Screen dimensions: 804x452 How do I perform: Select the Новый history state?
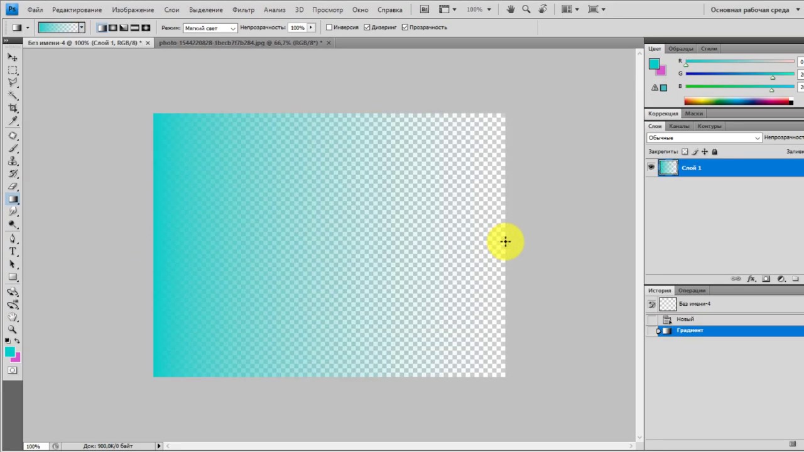pos(685,319)
